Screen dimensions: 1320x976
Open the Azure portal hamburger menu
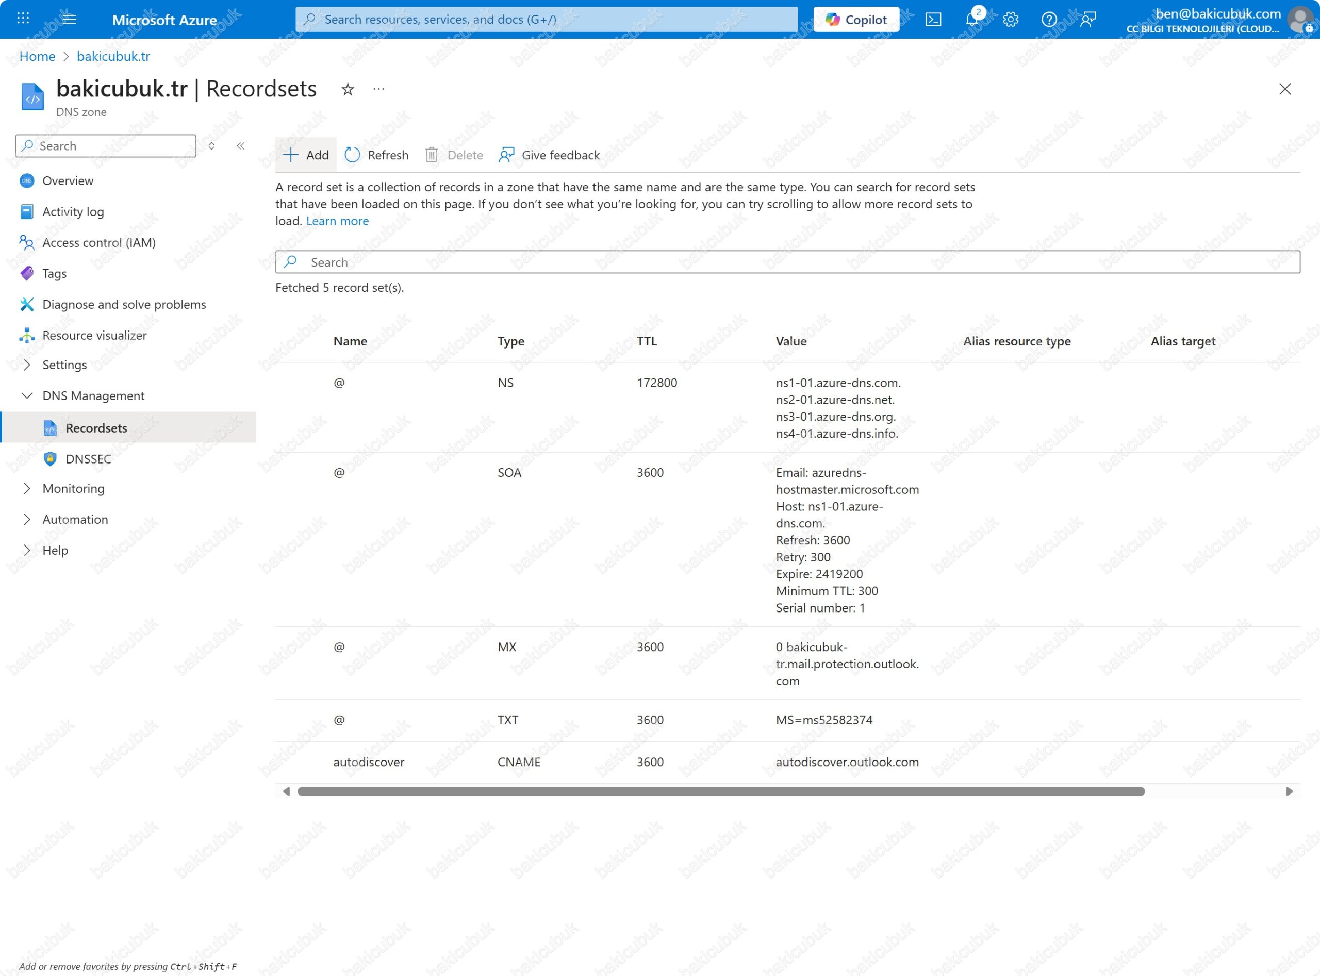tap(69, 19)
